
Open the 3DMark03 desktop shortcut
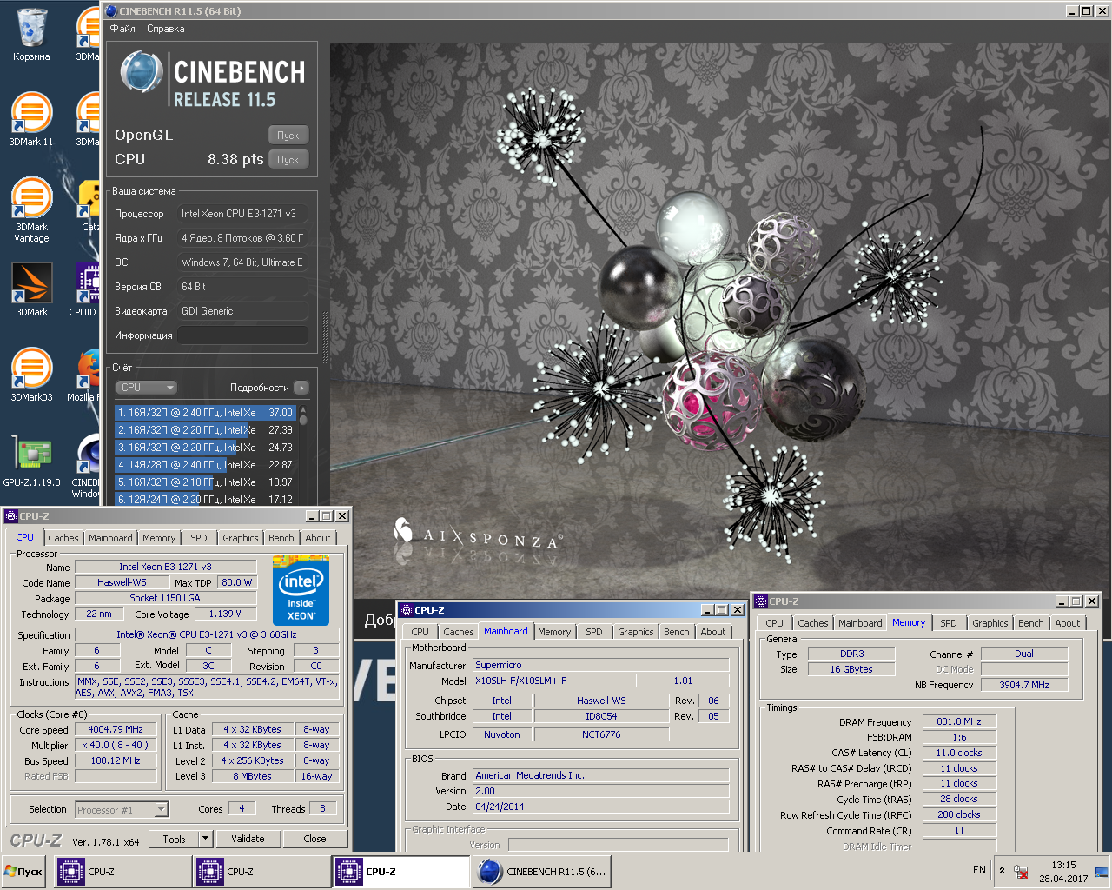tap(31, 375)
